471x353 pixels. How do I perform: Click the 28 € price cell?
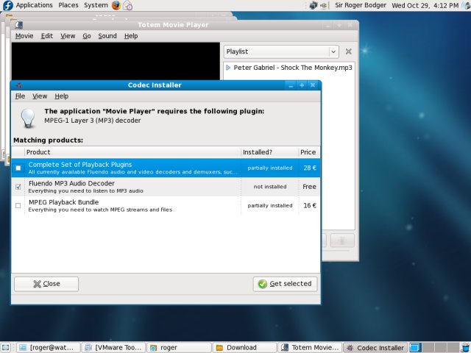click(x=310, y=168)
